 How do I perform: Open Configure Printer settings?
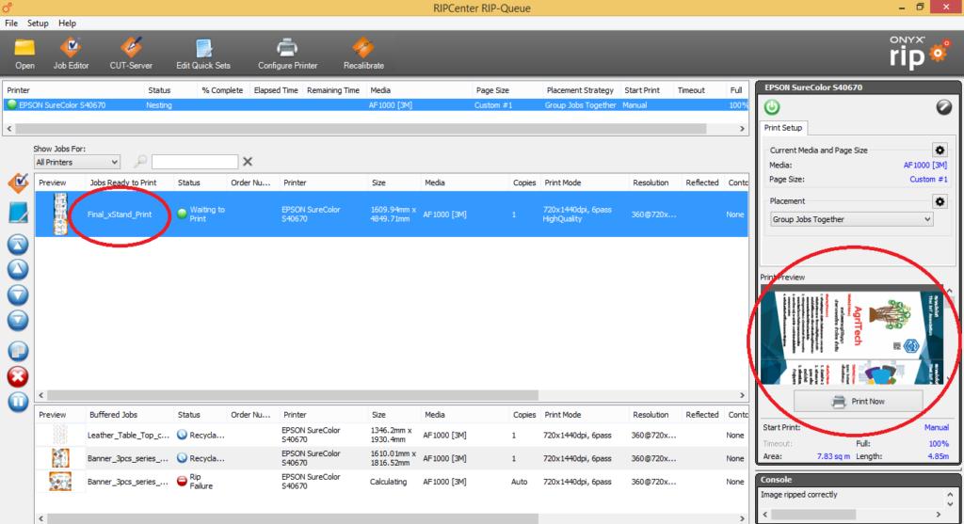click(x=287, y=47)
